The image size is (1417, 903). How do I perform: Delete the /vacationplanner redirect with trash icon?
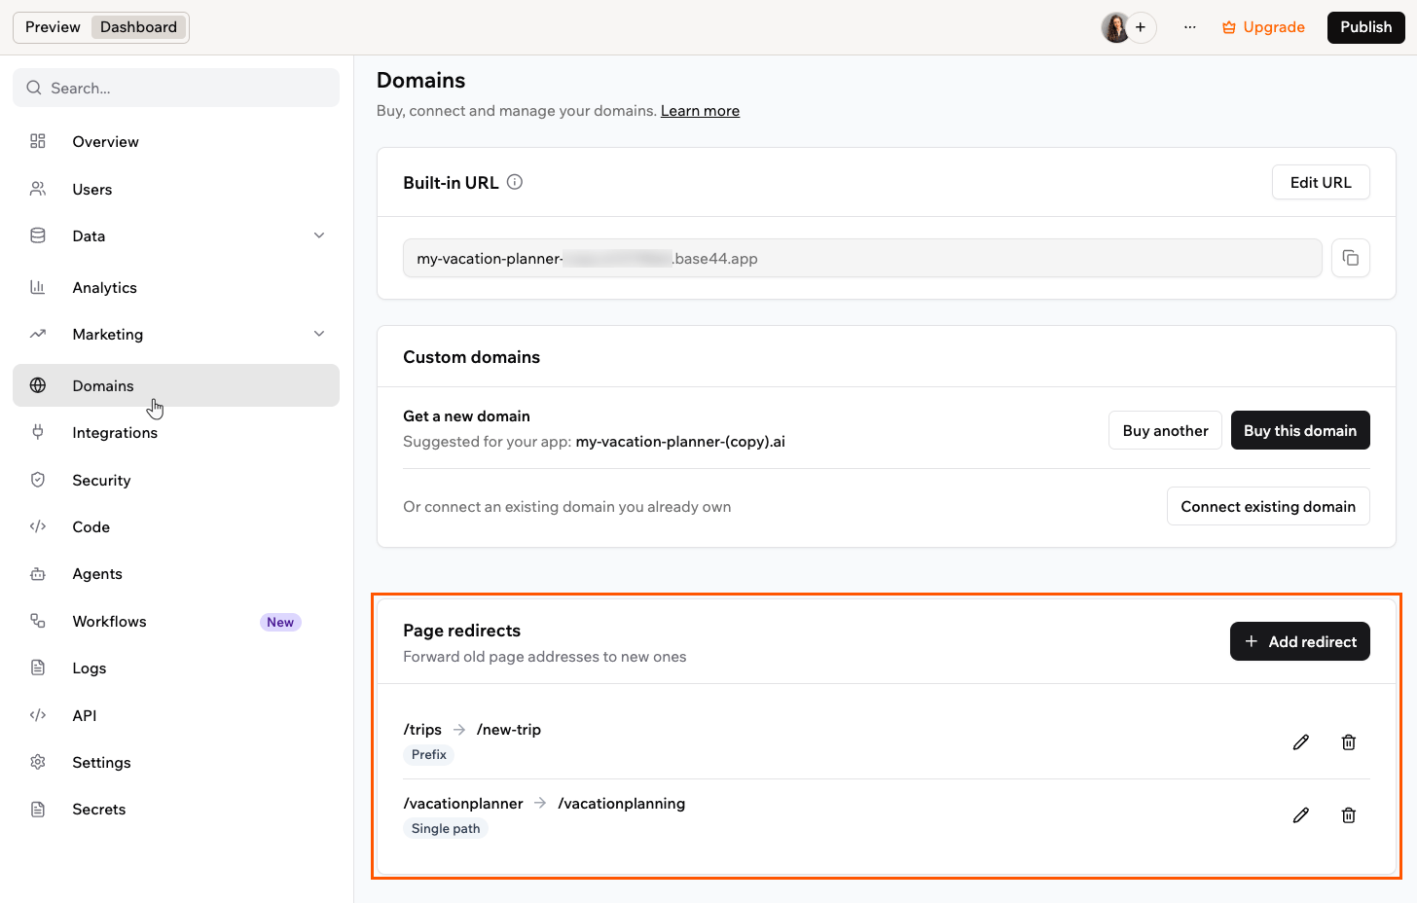click(x=1349, y=815)
